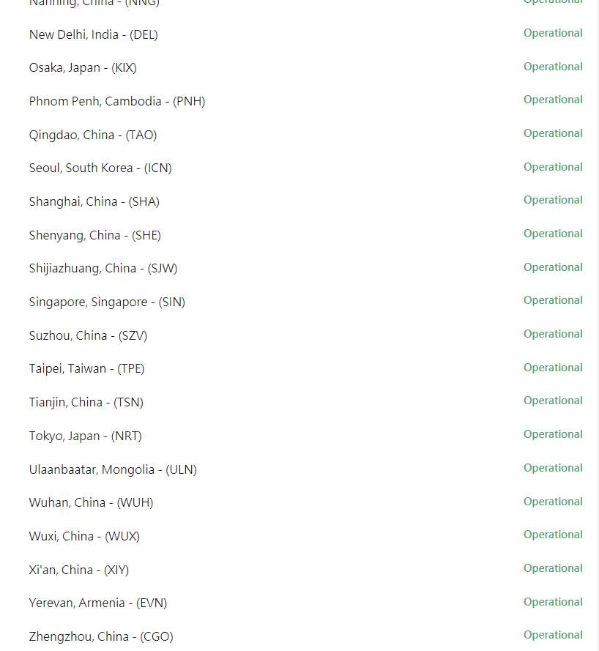
Task: Select Zhengzhou, China (CGO) entry
Action: coord(101,636)
